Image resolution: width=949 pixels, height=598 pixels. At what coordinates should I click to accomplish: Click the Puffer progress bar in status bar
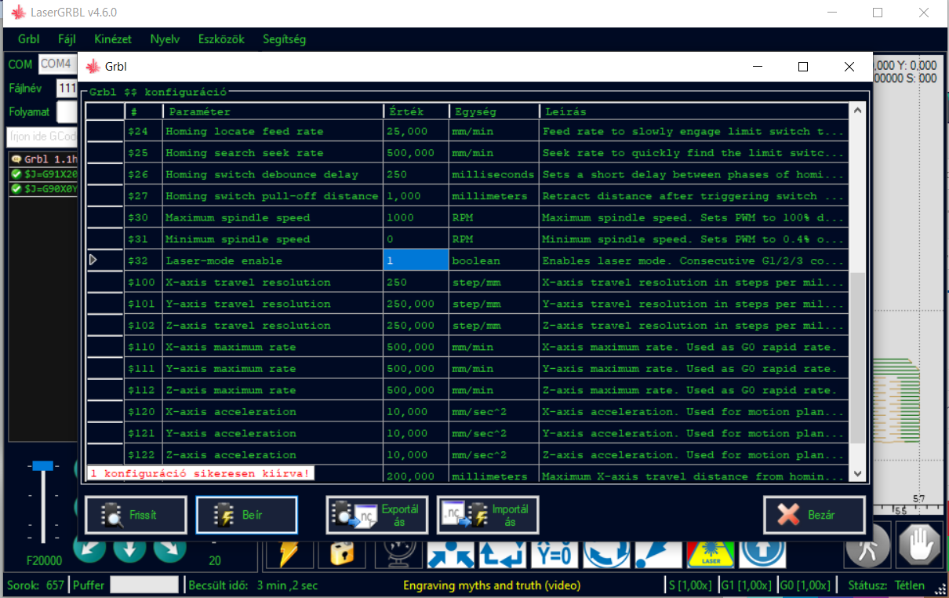click(x=144, y=585)
